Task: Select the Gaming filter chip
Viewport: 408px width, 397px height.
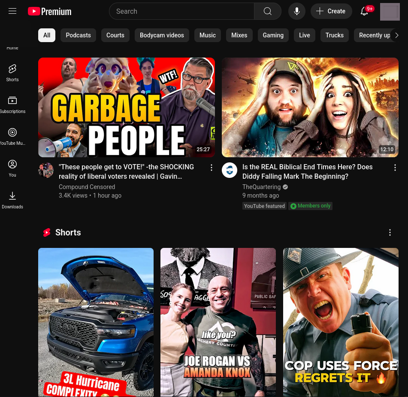Action: point(273,35)
